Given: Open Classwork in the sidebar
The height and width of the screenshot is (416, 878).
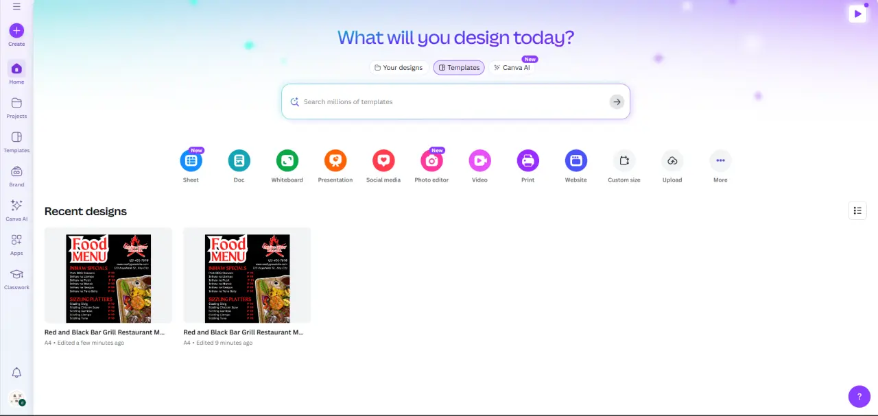Looking at the screenshot, I should (16, 279).
